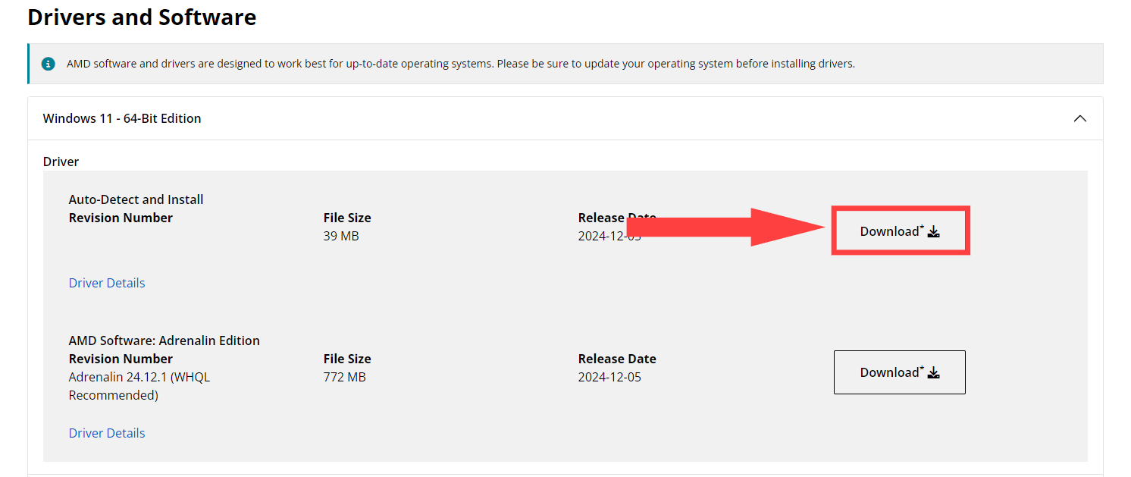Click the operating system update notice text
This screenshot has height=477, width=1131.
click(460, 64)
